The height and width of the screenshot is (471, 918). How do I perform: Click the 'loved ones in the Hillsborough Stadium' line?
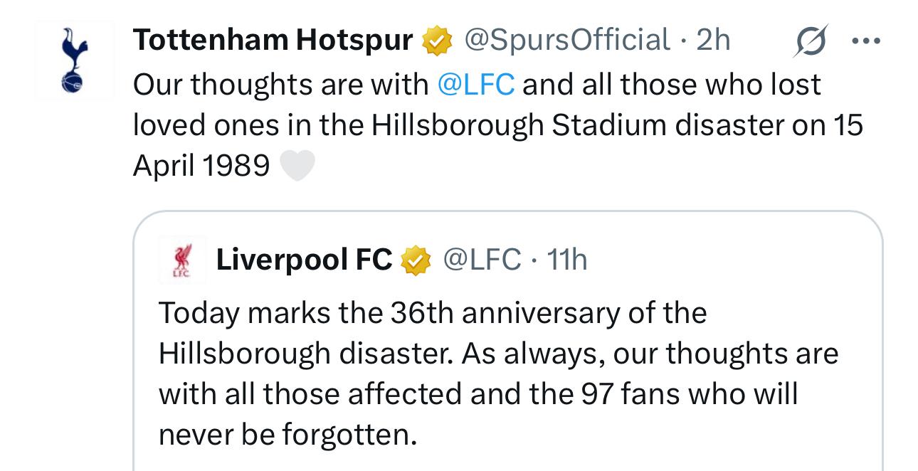498,125
